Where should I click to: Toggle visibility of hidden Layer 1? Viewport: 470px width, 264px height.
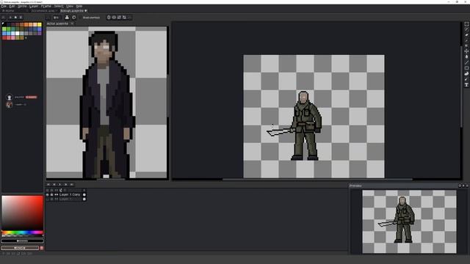48,199
